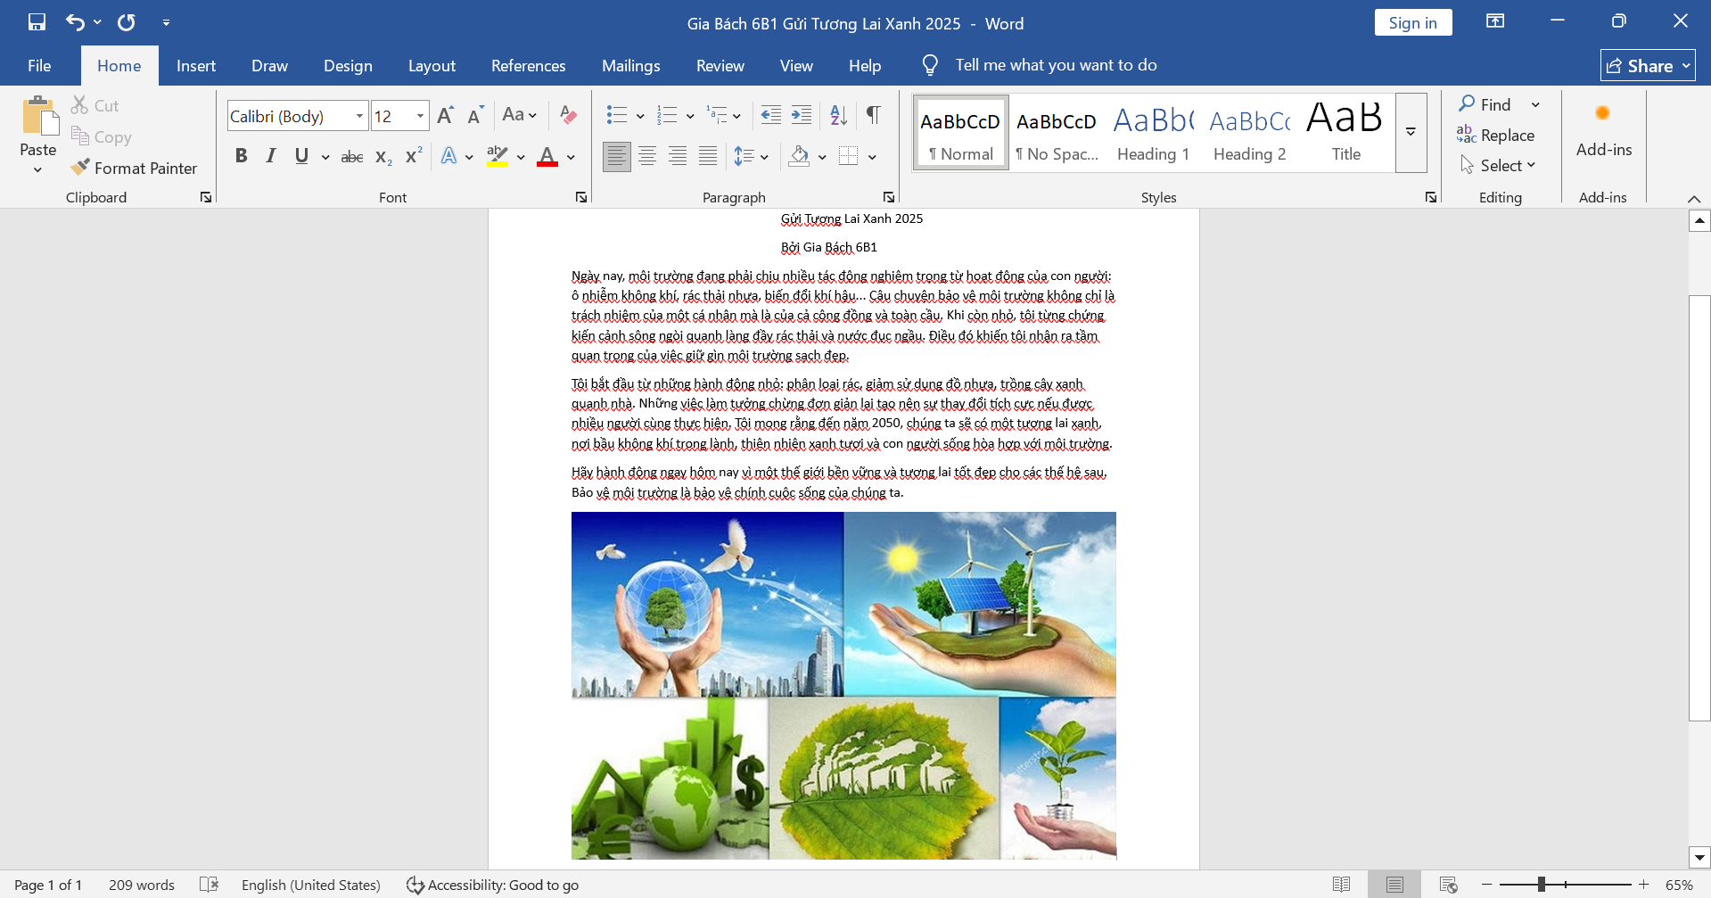Click the Increase Indent icon
This screenshot has width=1711, height=898.
tap(802, 115)
